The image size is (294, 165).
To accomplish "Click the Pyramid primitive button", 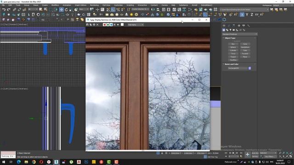I will pyautogui.click(x=245, y=54).
